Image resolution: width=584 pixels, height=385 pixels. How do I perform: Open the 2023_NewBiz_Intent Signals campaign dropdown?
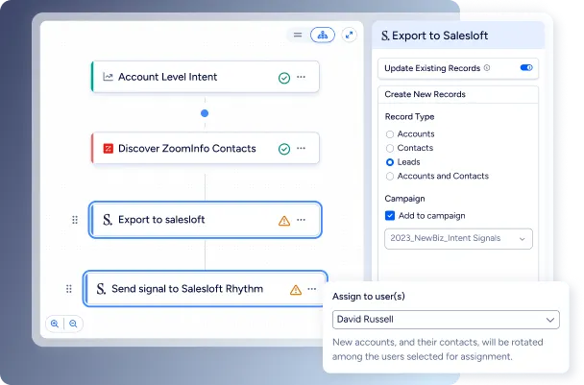tap(458, 239)
